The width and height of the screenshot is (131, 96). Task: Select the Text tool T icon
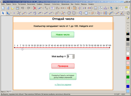[52, 8]
